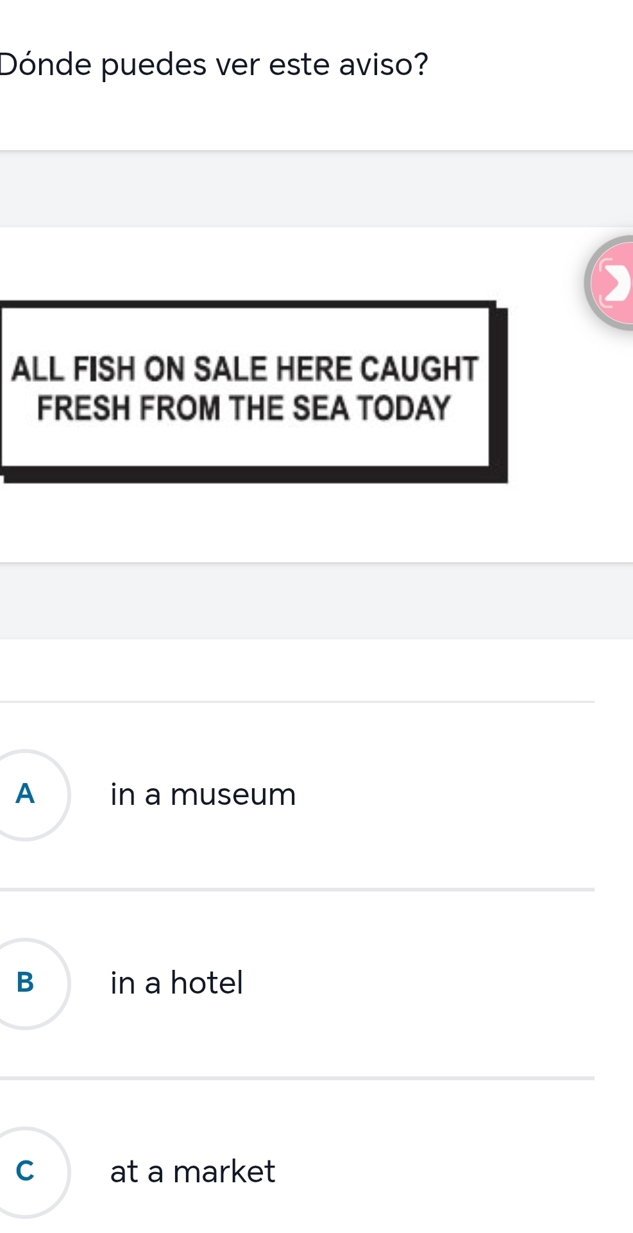633x1233 pixels.
Task: Choose the 'in a museum' answer text
Action: pos(203,795)
